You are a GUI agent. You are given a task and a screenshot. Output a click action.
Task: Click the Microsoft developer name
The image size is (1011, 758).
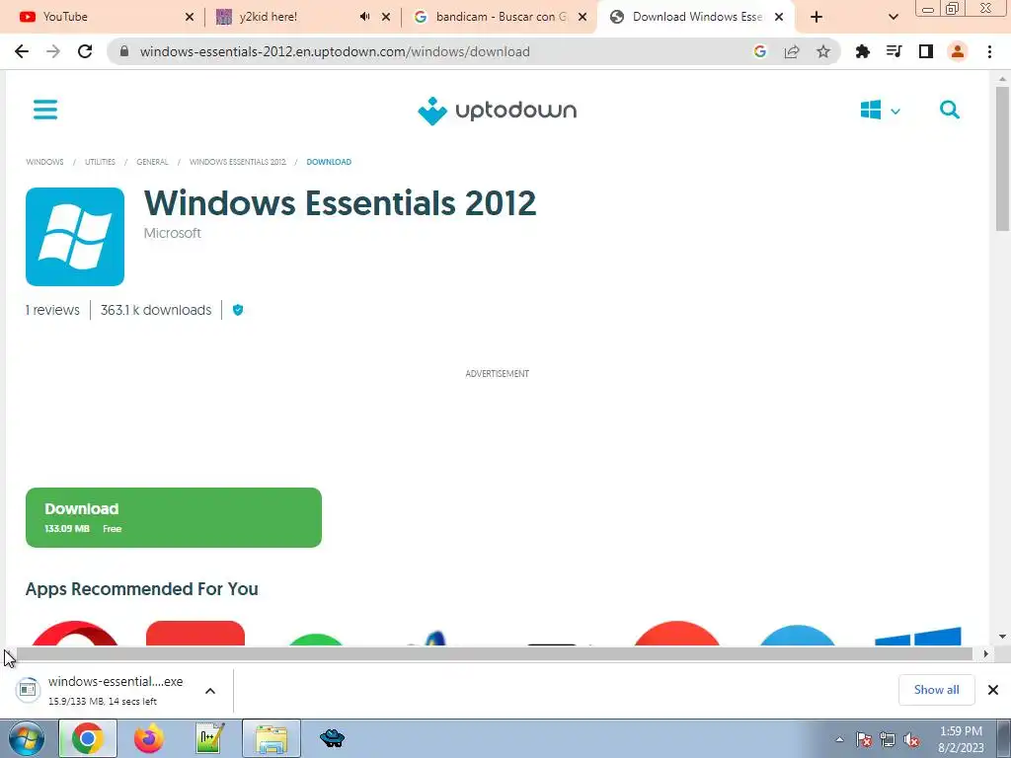click(x=172, y=233)
